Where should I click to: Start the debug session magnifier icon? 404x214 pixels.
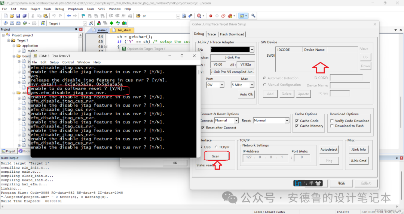[199, 16]
